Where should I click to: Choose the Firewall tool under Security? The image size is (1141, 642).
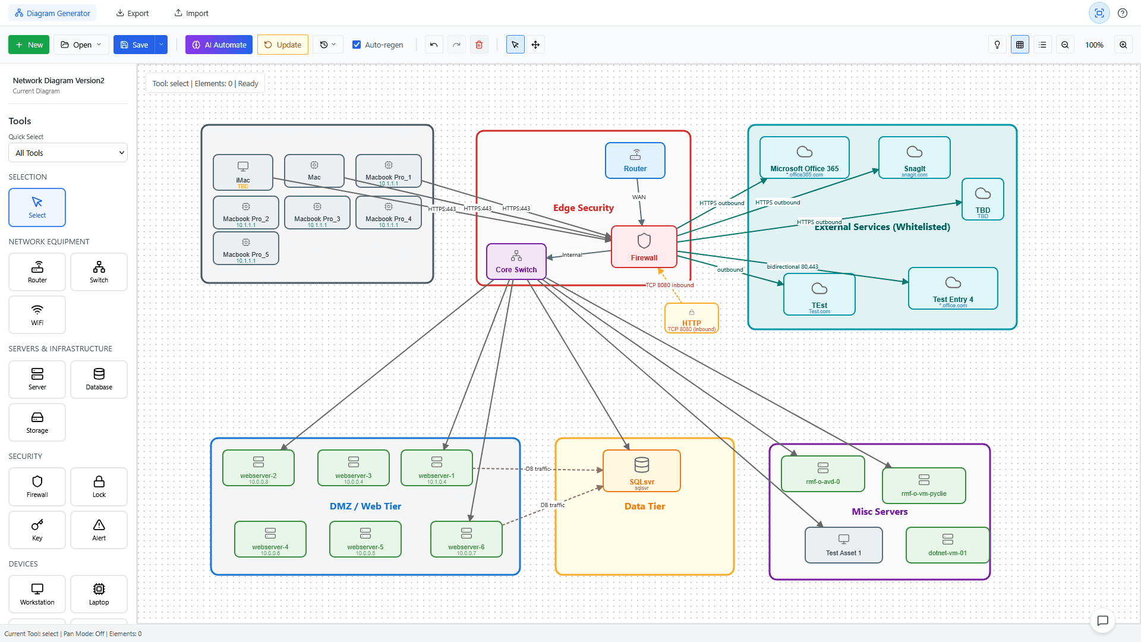pos(37,487)
